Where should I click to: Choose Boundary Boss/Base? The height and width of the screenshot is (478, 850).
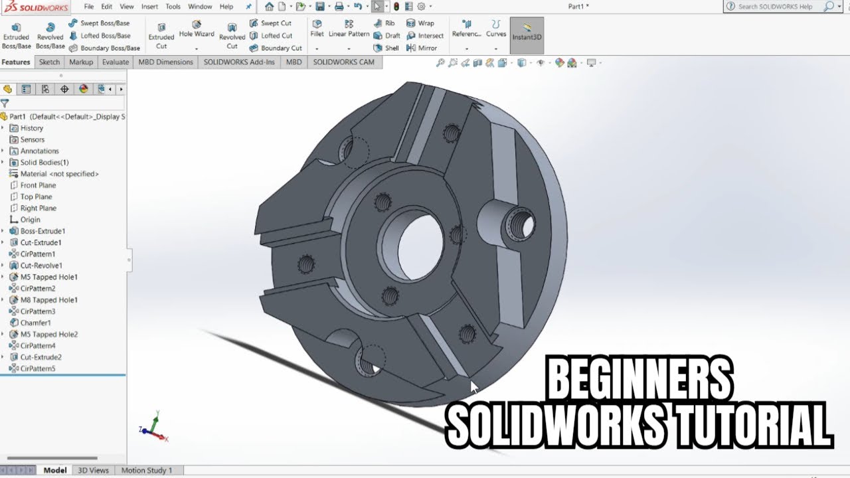tap(104, 48)
